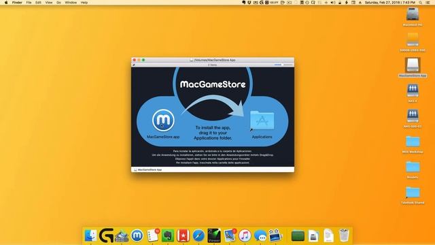Adjust the icon size slider in installer window
The image size is (435, 245).
[x=283, y=65]
